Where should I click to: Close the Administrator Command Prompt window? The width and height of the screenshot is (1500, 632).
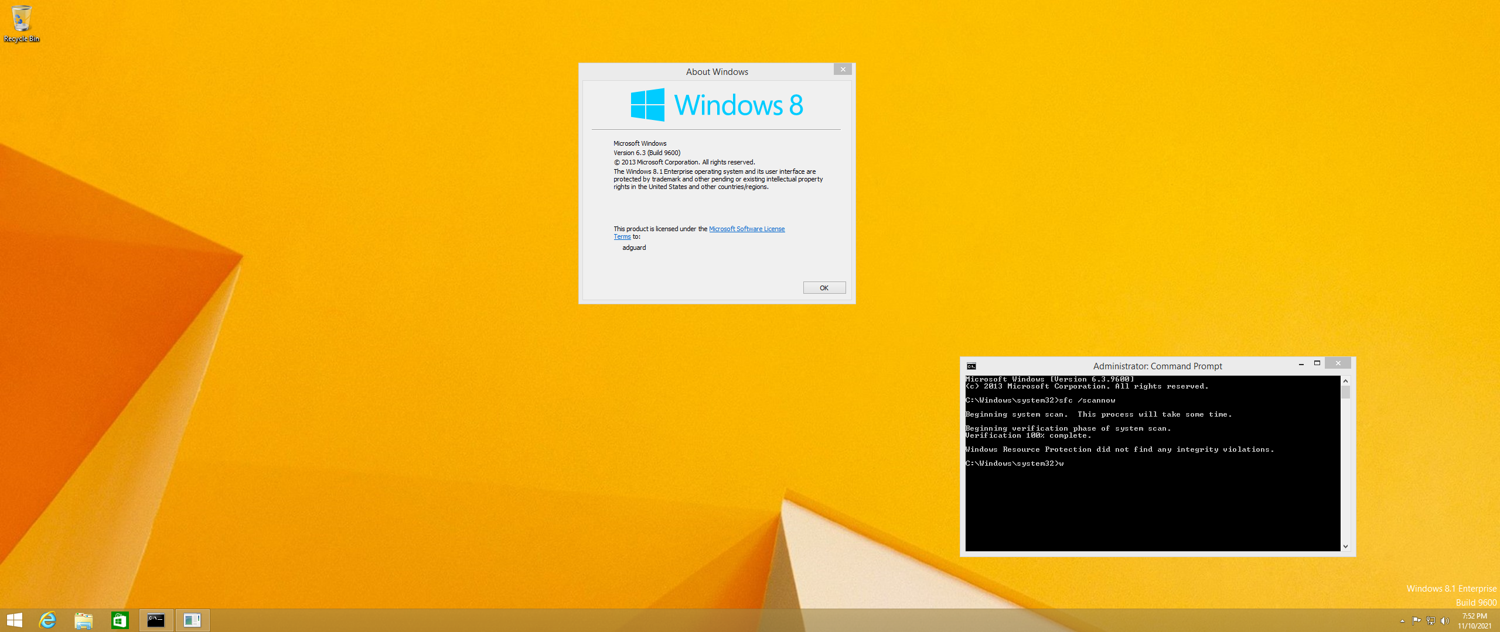click(1338, 364)
